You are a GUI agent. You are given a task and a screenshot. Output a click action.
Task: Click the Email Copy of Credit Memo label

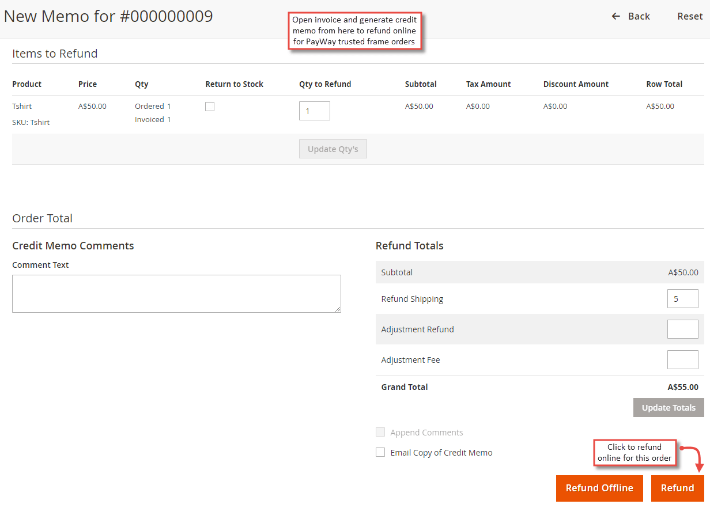pos(441,453)
